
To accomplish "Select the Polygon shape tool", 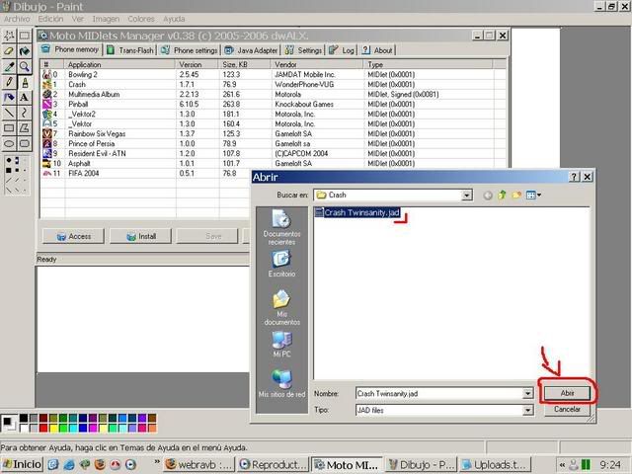I will pos(24,128).
